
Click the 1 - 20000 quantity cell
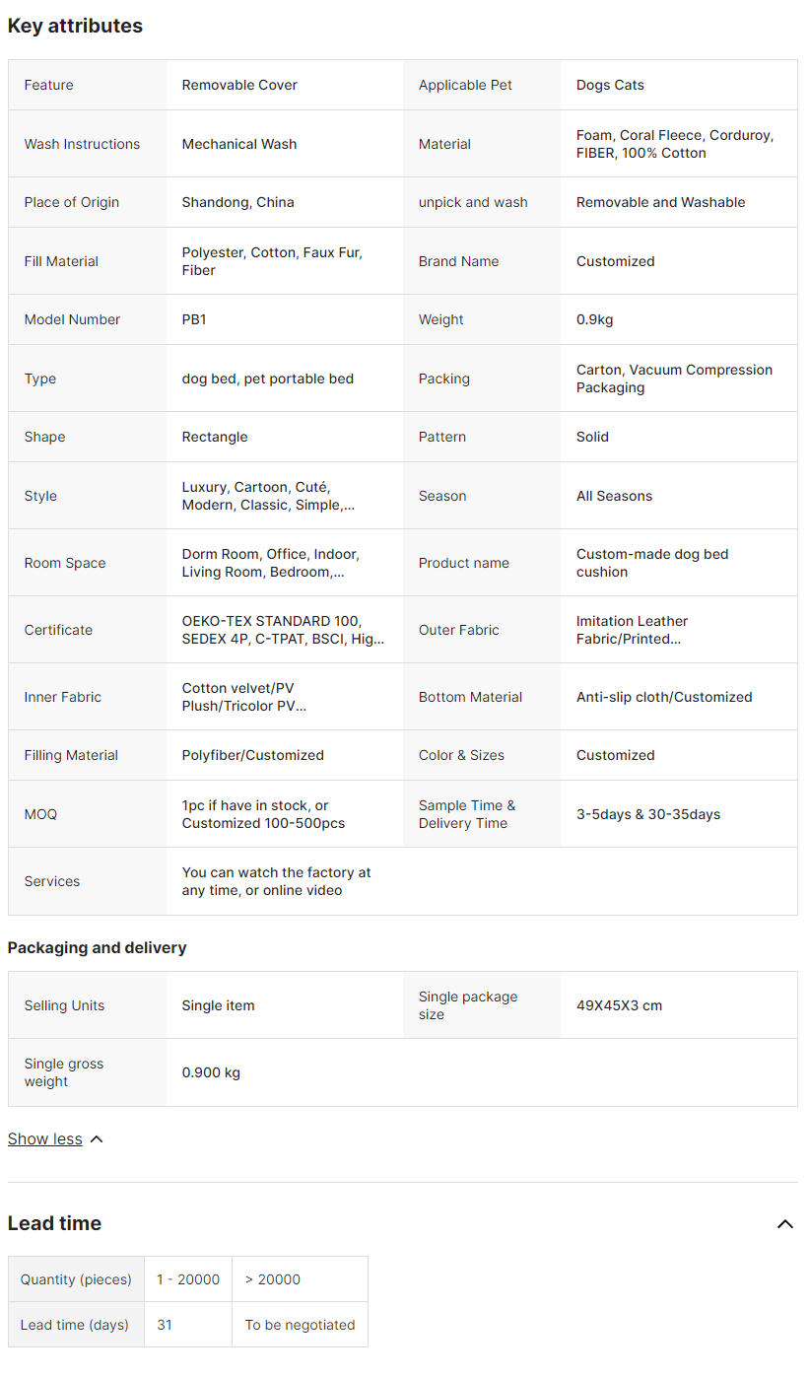188,1279
